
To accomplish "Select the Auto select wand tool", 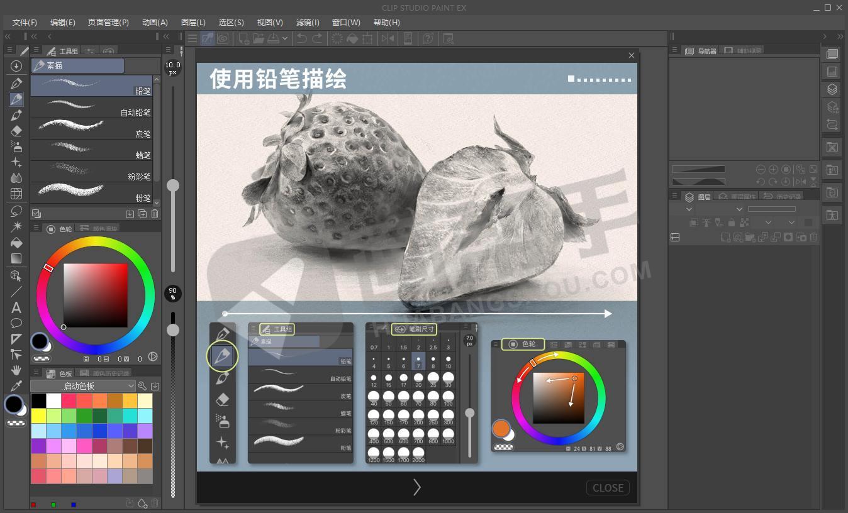I will 16,226.
